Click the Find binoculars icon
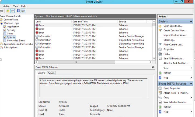Viewport: 195px width, 117px height. pos(160,54)
